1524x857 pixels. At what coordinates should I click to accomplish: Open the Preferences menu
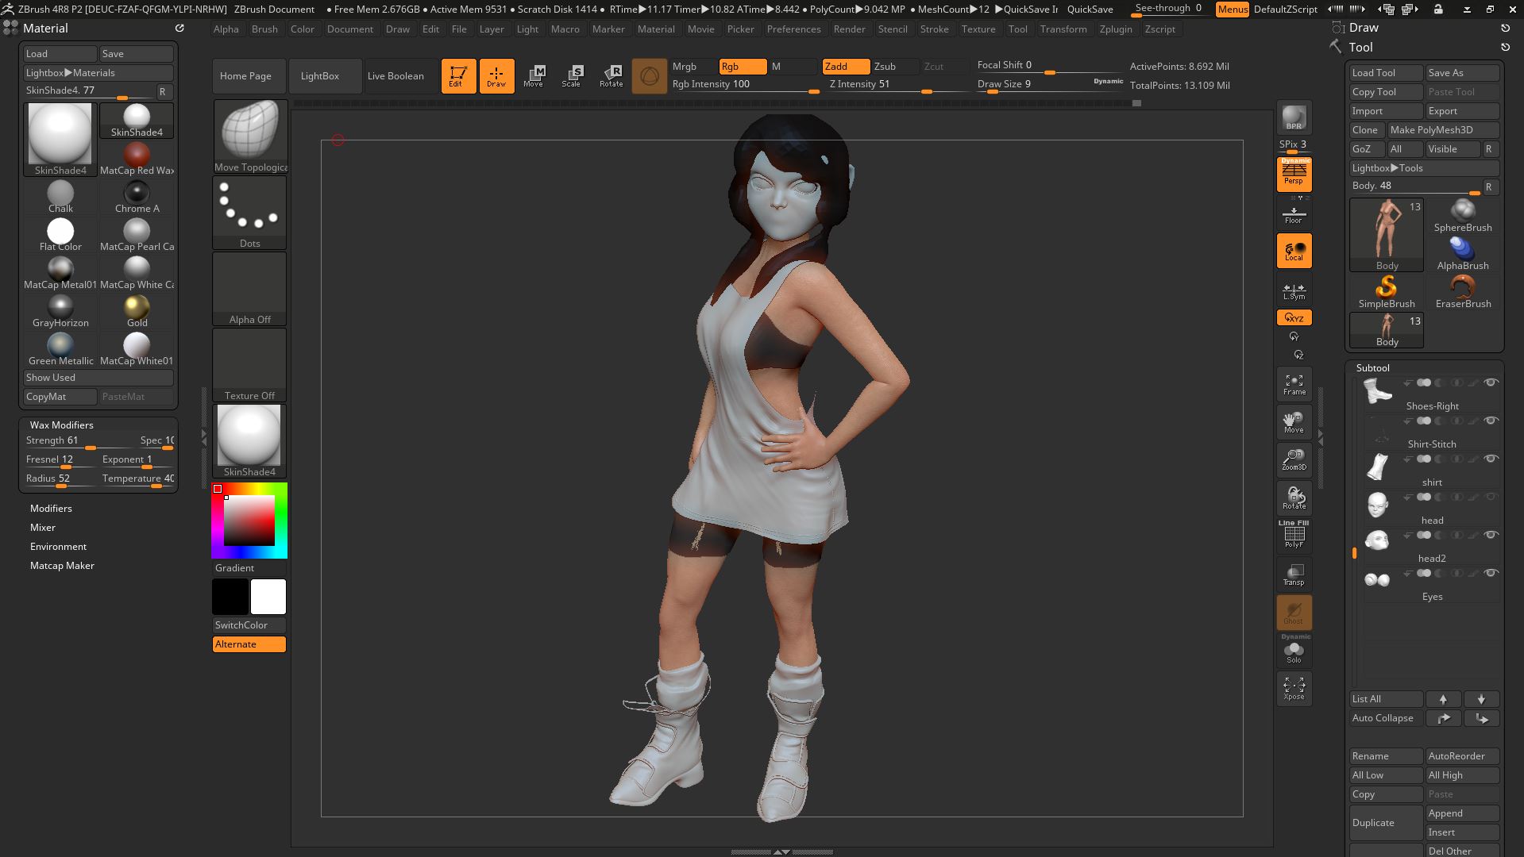point(793,29)
